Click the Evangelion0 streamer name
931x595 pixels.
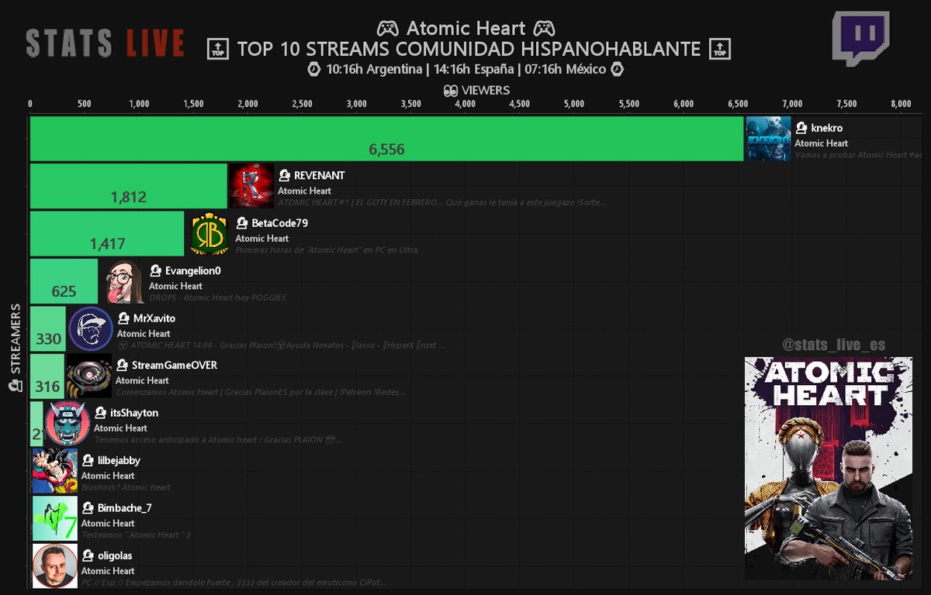click(x=193, y=271)
